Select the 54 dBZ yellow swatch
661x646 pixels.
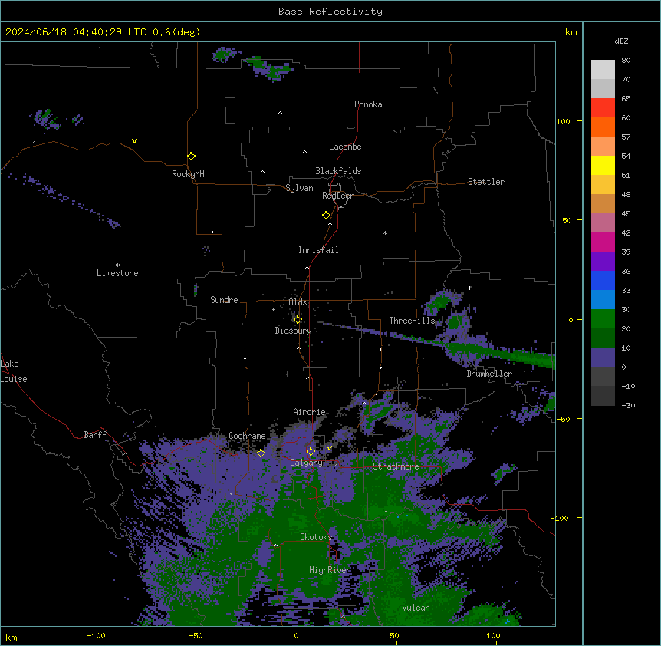click(x=603, y=165)
